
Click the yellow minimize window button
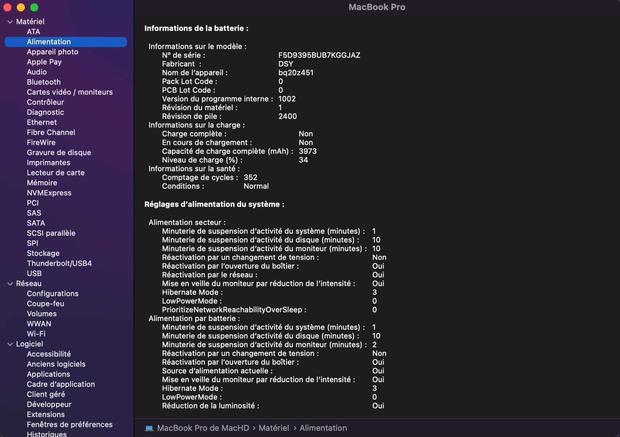[21, 7]
